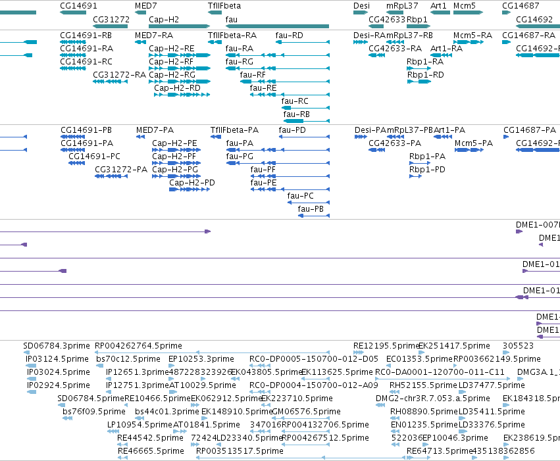Click the MED7 gene label
Image resolution: width=560 pixels, height=461 pixels.
[145, 6]
